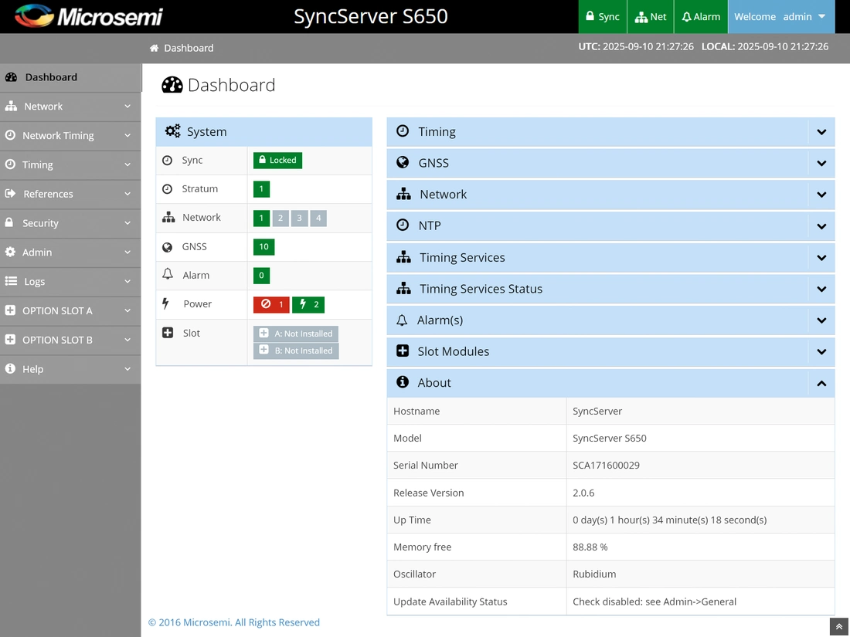This screenshot has width=850, height=637.
Task: Click the System gears icon in the panel header
Action: click(173, 131)
